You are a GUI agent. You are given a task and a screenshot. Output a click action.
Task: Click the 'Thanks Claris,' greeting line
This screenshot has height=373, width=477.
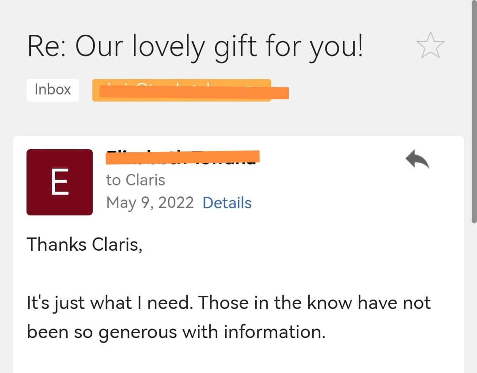pyautogui.click(x=85, y=244)
